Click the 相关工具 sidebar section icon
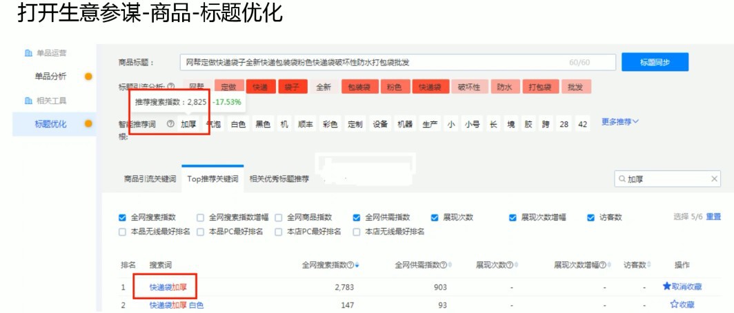 (28, 101)
